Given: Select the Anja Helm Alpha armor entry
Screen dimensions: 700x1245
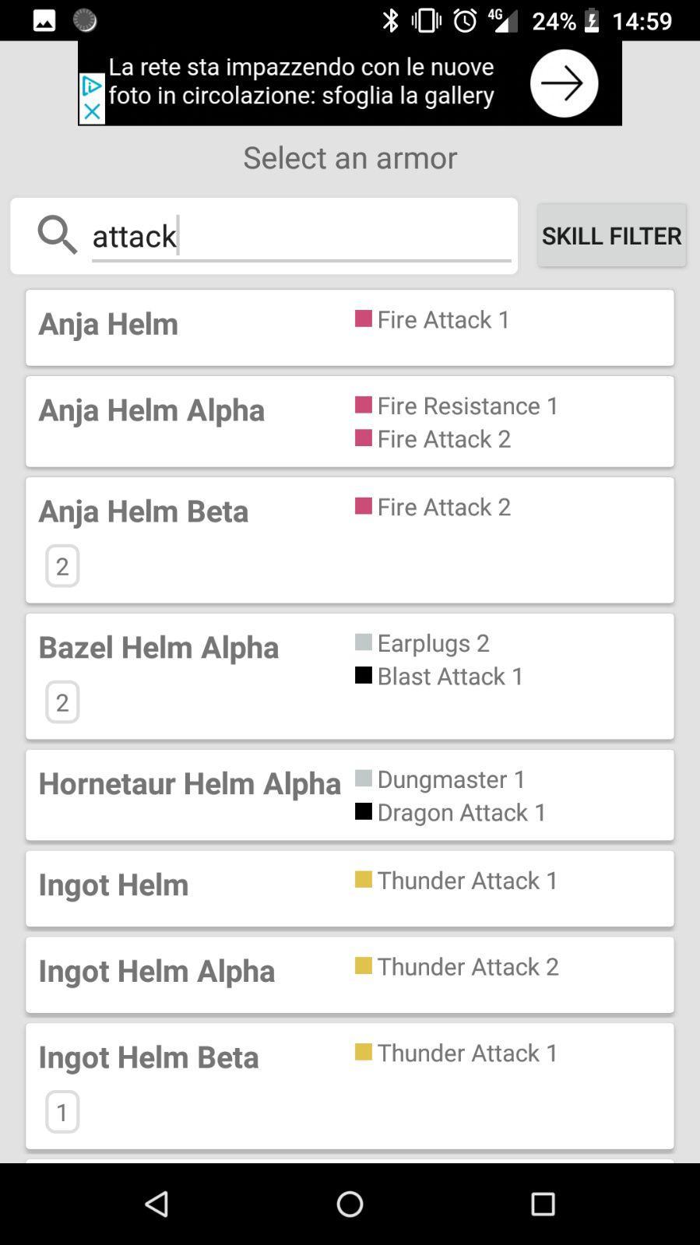Looking at the screenshot, I should point(350,420).
